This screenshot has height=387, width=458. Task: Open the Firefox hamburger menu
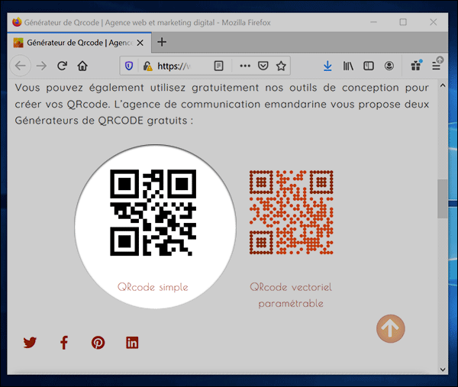[x=437, y=66]
